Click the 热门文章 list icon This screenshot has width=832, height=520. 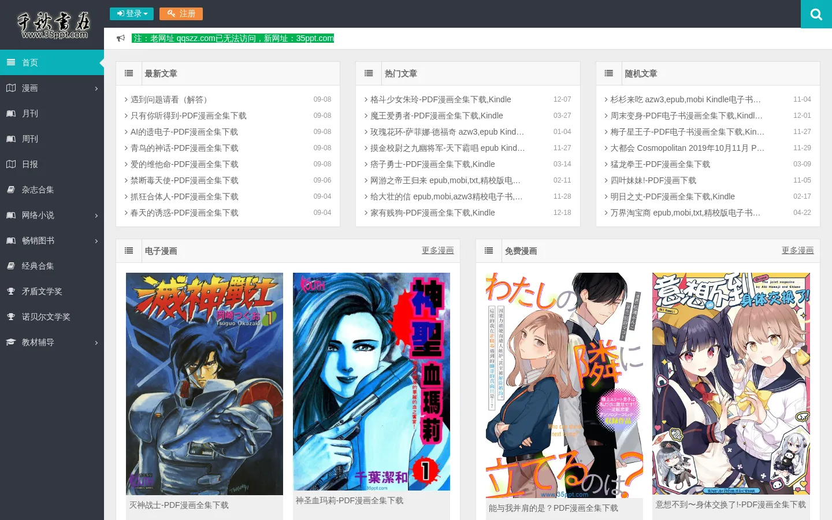pos(369,73)
